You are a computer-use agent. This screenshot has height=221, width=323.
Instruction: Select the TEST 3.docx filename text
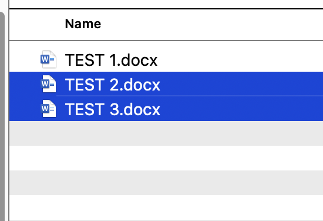(113, 109)
